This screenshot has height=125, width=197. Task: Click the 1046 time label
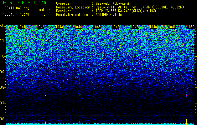click(116, 27)
